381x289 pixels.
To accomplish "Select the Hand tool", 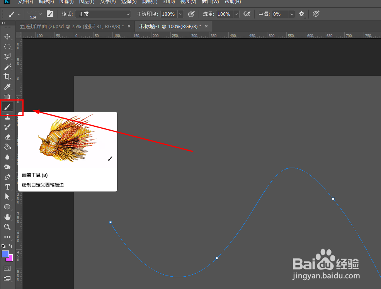I will coord(7,217).
